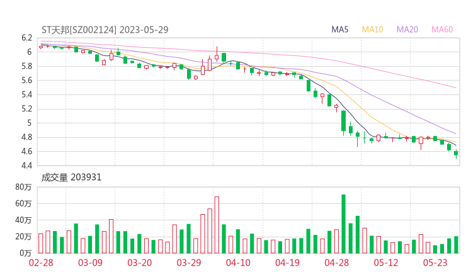The height and width of the screenshot is (277, 466).
Task: Click the MA5 legend label
Action: point(339,30)
